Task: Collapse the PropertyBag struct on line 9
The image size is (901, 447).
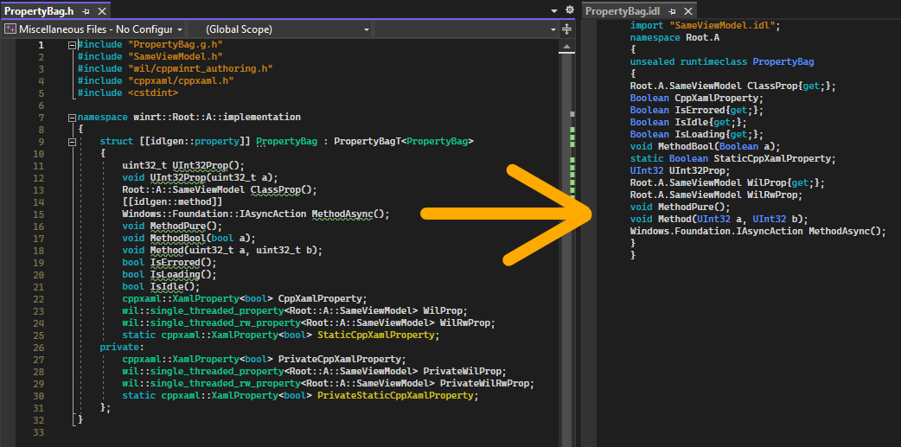Action: click(x=72, y=141)
